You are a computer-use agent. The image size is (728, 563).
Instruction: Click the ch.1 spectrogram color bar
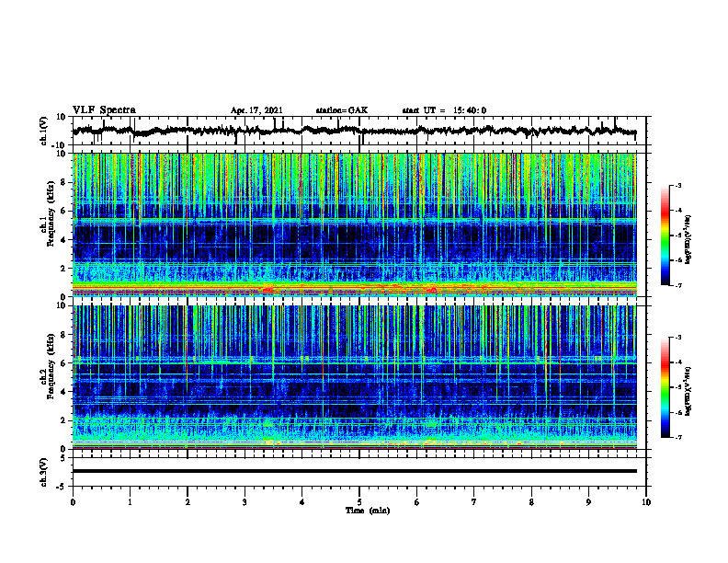coord(665,236)
